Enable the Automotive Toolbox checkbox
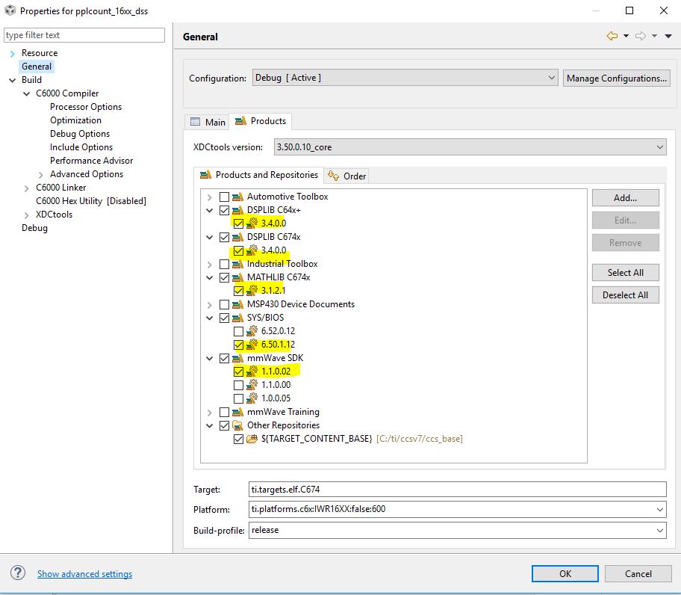This screenshot has height=595, width=681. (x=224, y=197)
